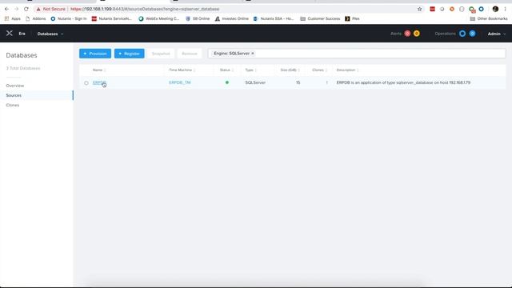Screen dimensions: 512x288
Task: Open the Databases dropdown in top navigation
Action: [50, 34]
